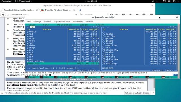The width and height of the screenshot is (181, 102).
Task: Click the terminal window vertical scrollbar
Action: 179,51
